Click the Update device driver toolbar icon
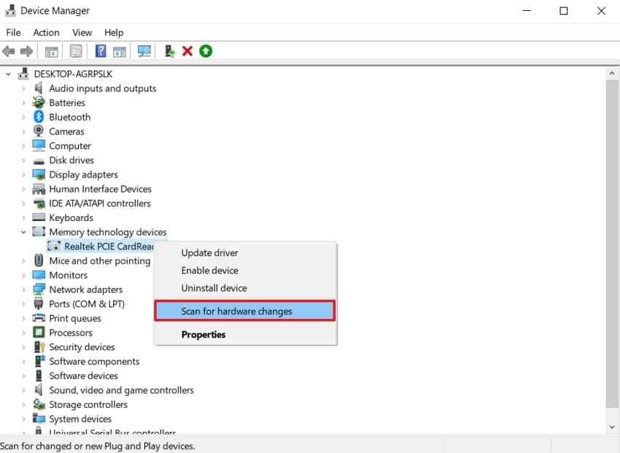The height and width of the screenshot is (453, 620). tap(170, 51)
